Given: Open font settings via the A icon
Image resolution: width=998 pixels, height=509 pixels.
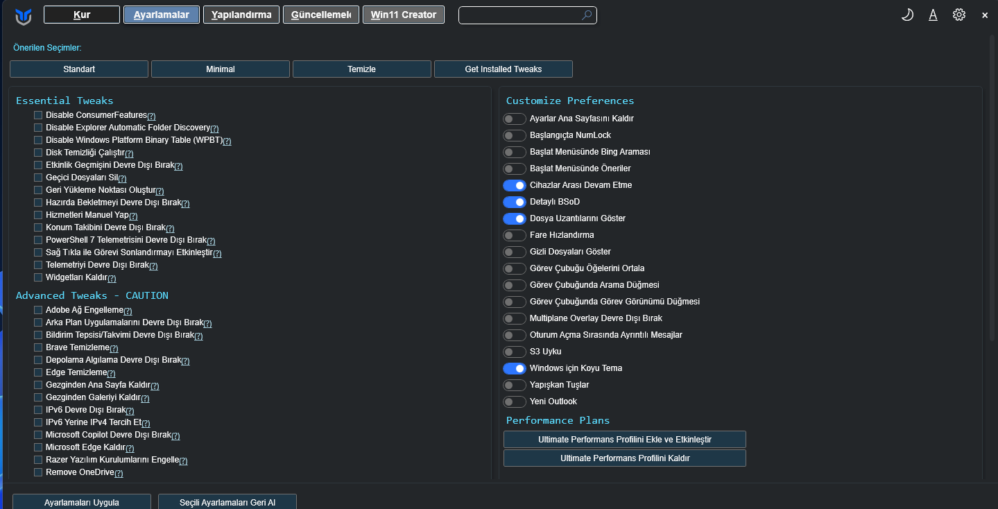Looking at the screenshot, I should click(932, 14).
